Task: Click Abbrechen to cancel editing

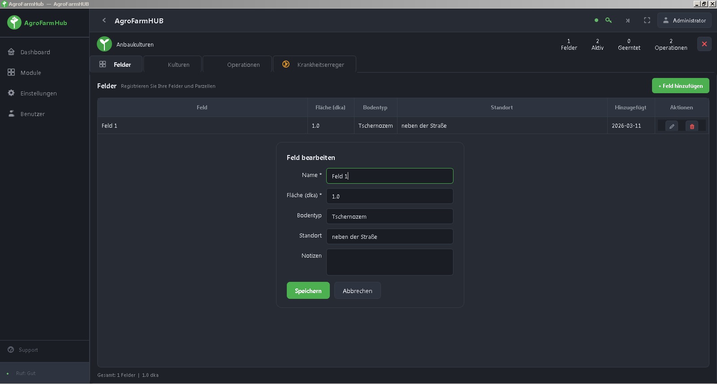Action: 357,290
